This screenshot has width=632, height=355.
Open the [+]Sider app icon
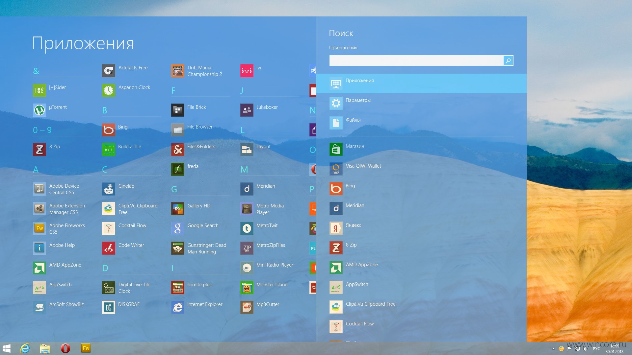tap(39, 90)
